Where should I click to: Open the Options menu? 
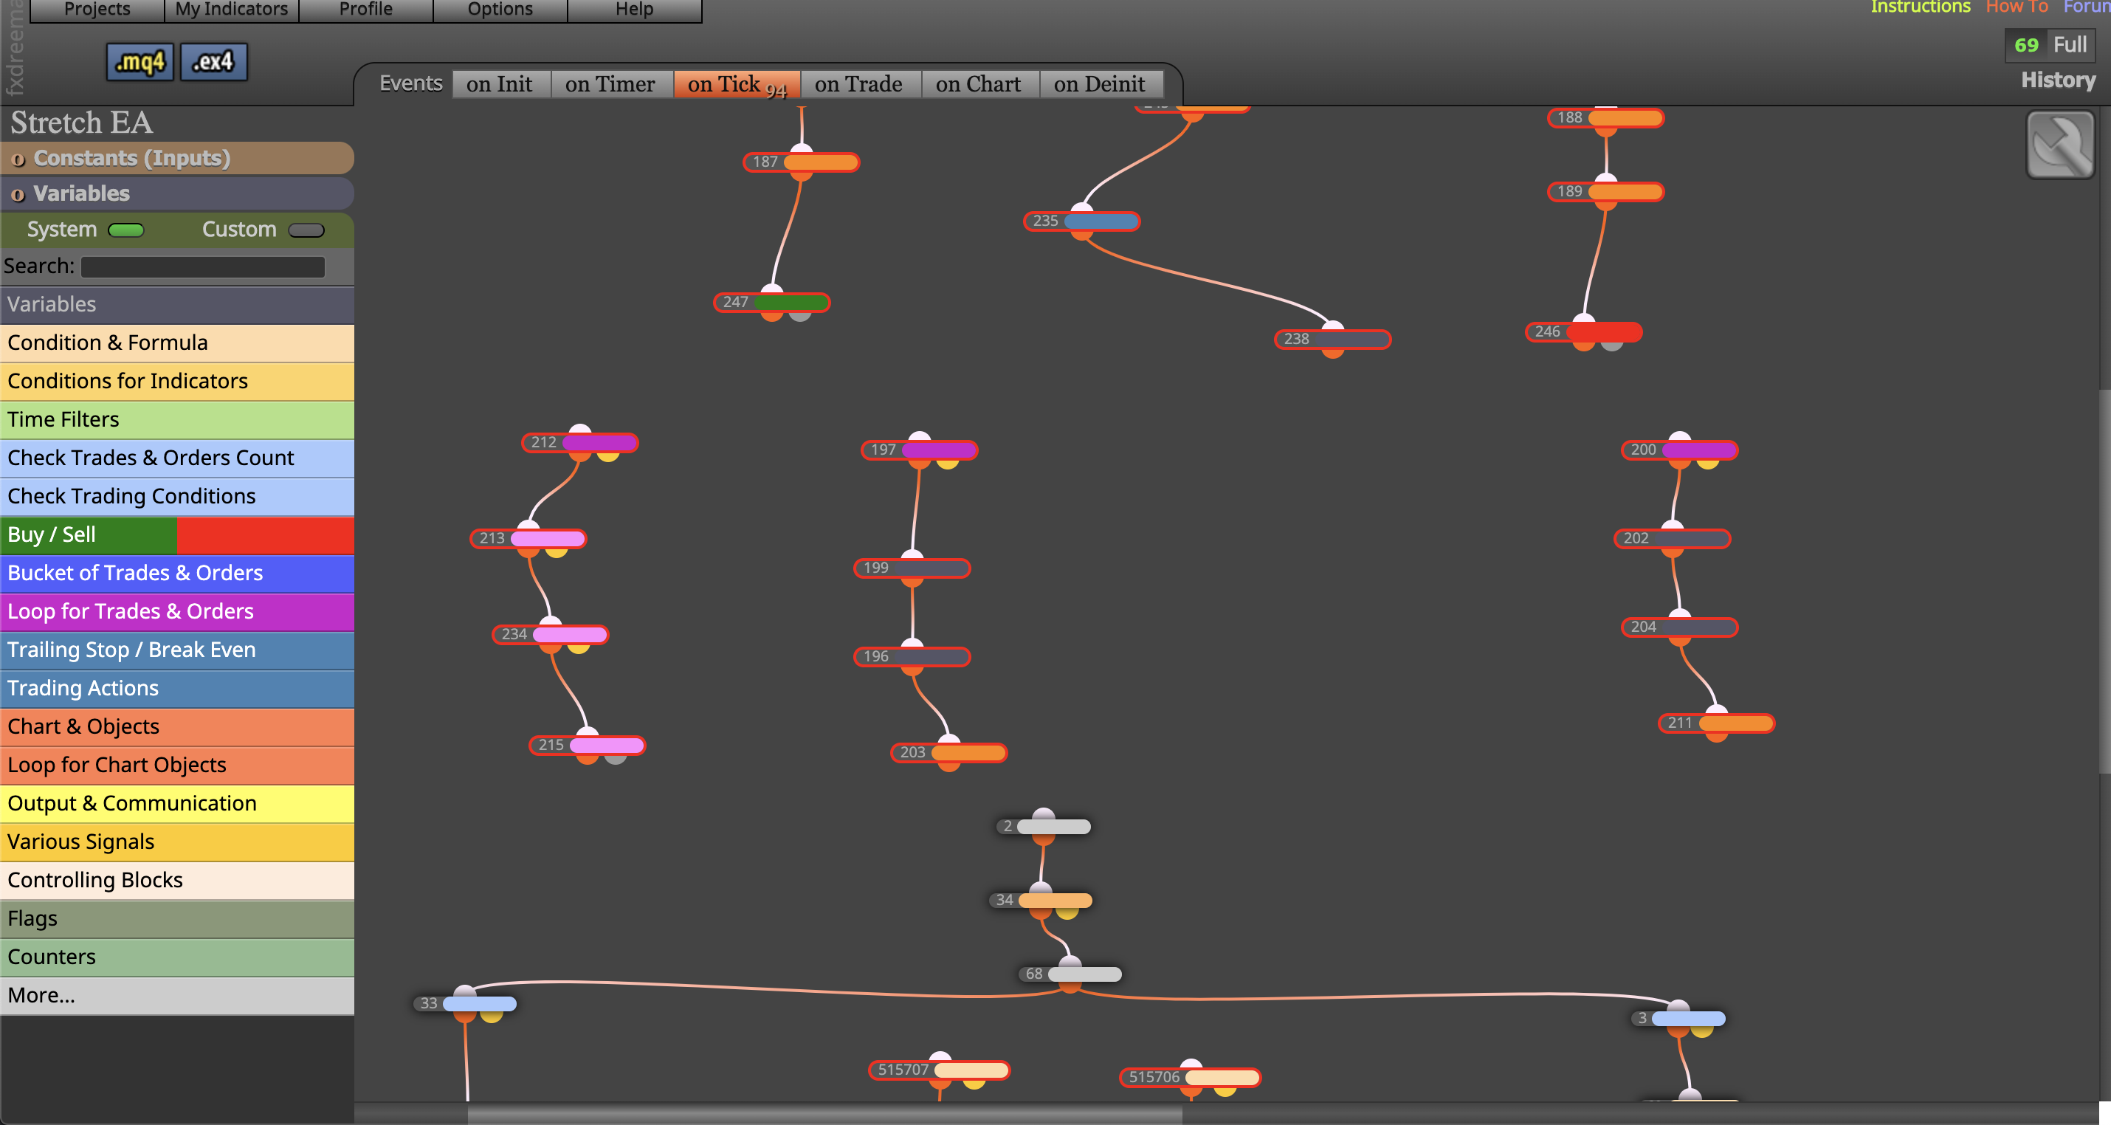click(x=500, y=10)
